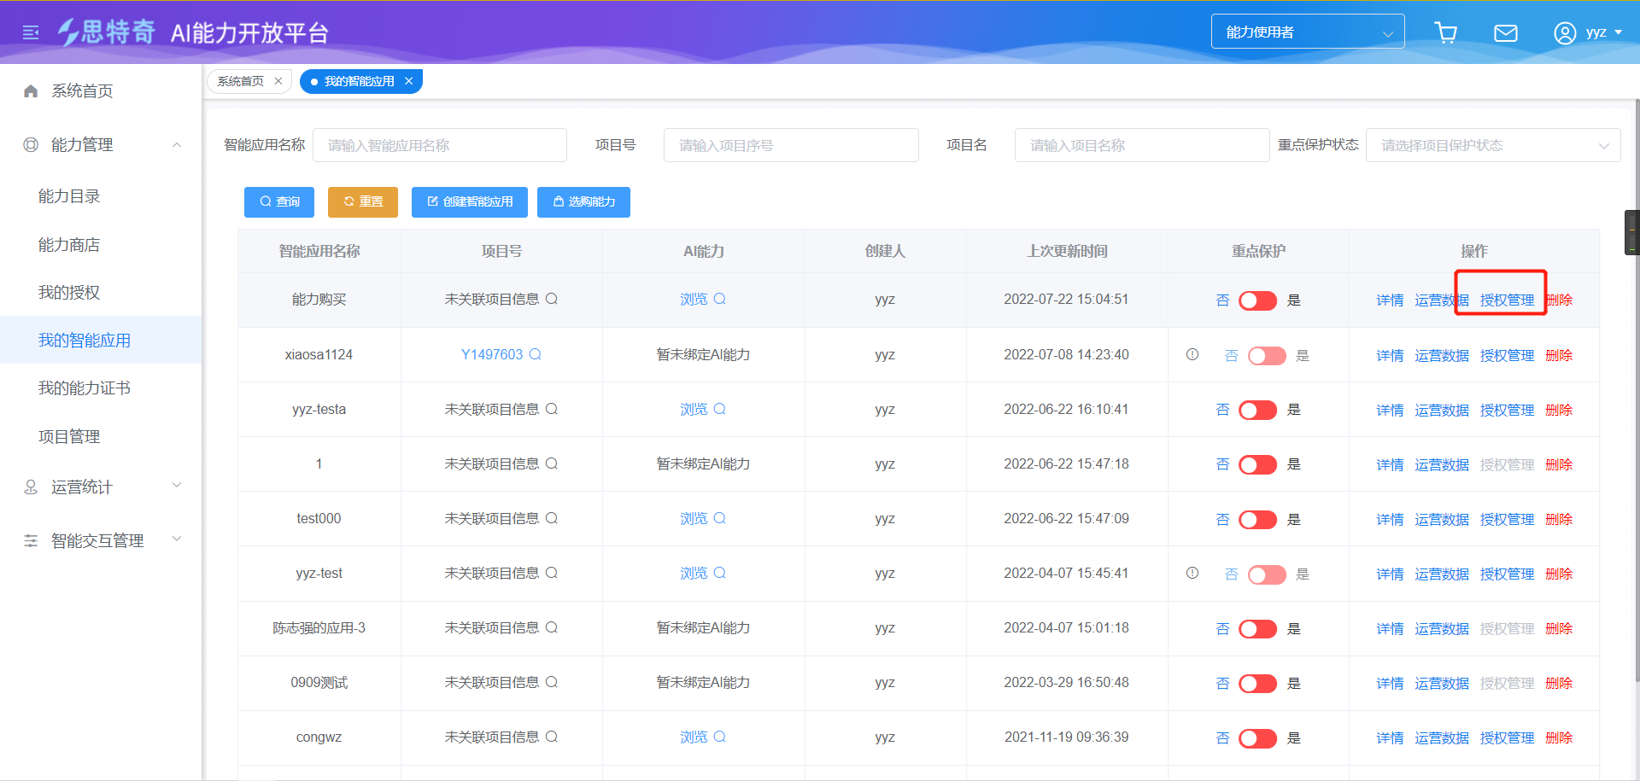
Task: Focus the 项目号 input field
Action: tap(791, 145)
